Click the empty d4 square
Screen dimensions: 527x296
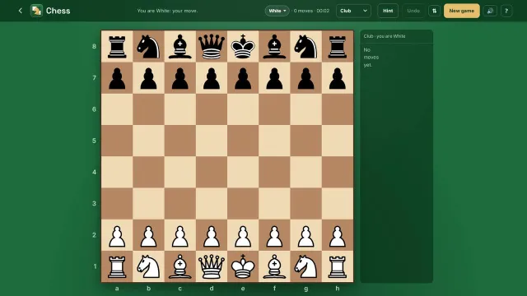[212, 172]
